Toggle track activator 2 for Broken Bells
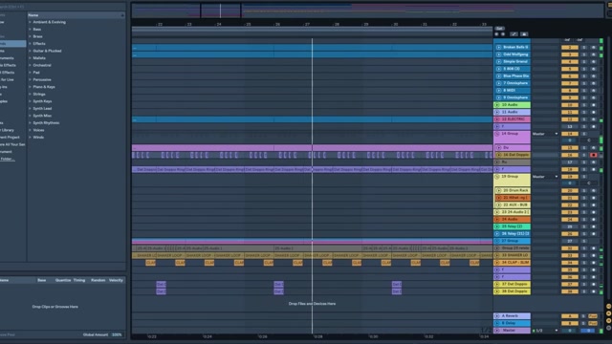Viewport: 612px width, 344px height. 570,48
